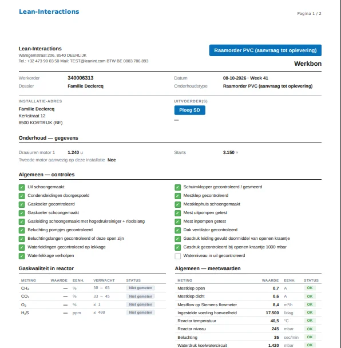Click the date '08-10-2026 · Week 41'
This screenshot has width=341, height=348.
coord(245,78)
